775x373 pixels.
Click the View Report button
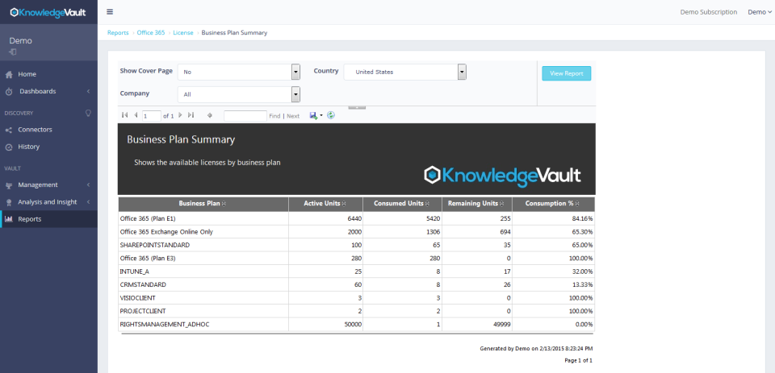(x=567, y=73)
